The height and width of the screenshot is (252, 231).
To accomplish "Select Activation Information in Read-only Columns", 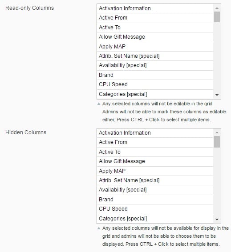I will pos(155,8).
